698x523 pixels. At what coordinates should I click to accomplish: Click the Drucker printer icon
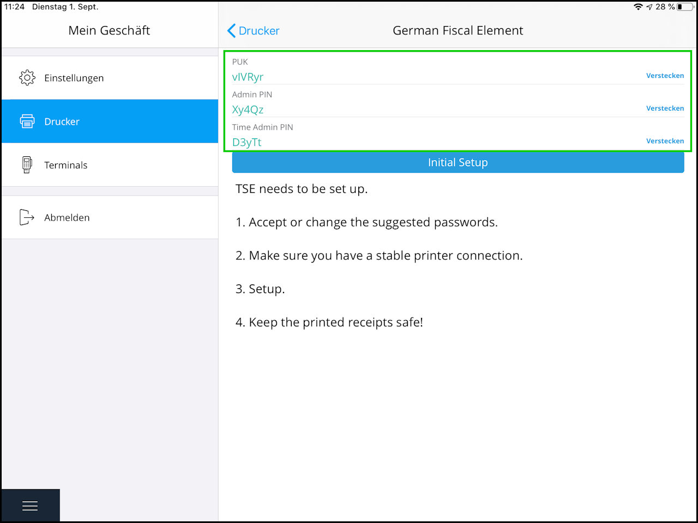pyautogui.click(x=27, y=121)
